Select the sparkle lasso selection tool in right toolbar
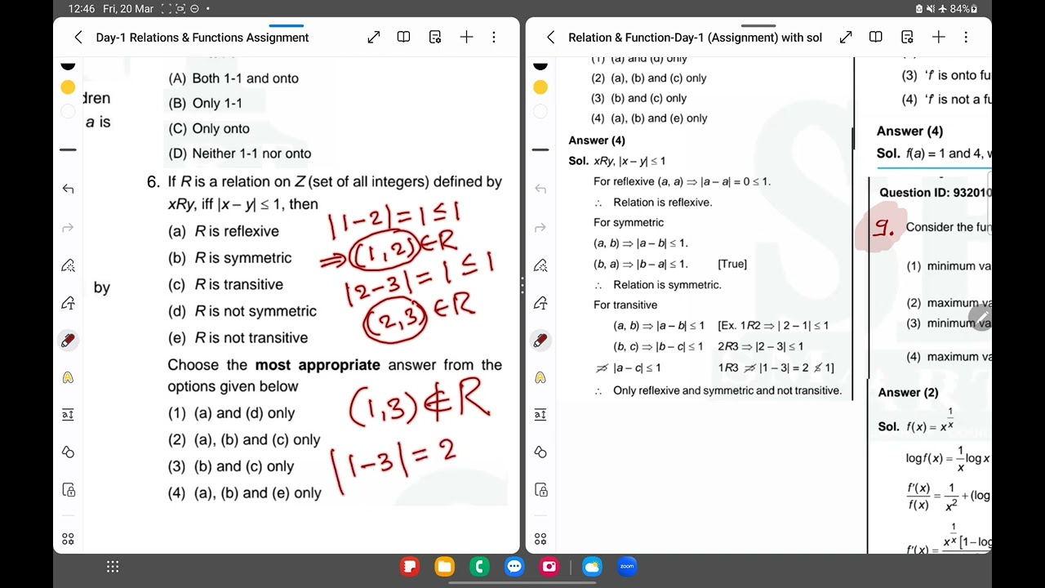Image resolution: width=1045 pixels, height=588 pixels. click(540, 265)
